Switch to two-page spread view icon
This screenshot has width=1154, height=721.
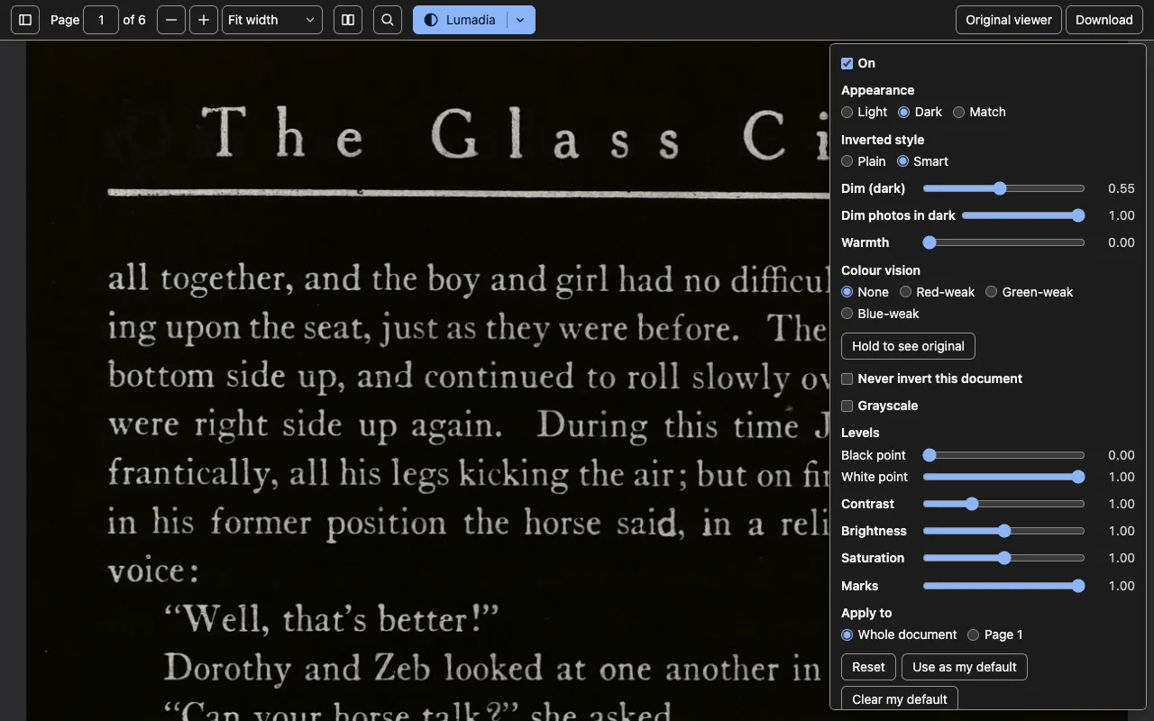click(x=348, y=20)
